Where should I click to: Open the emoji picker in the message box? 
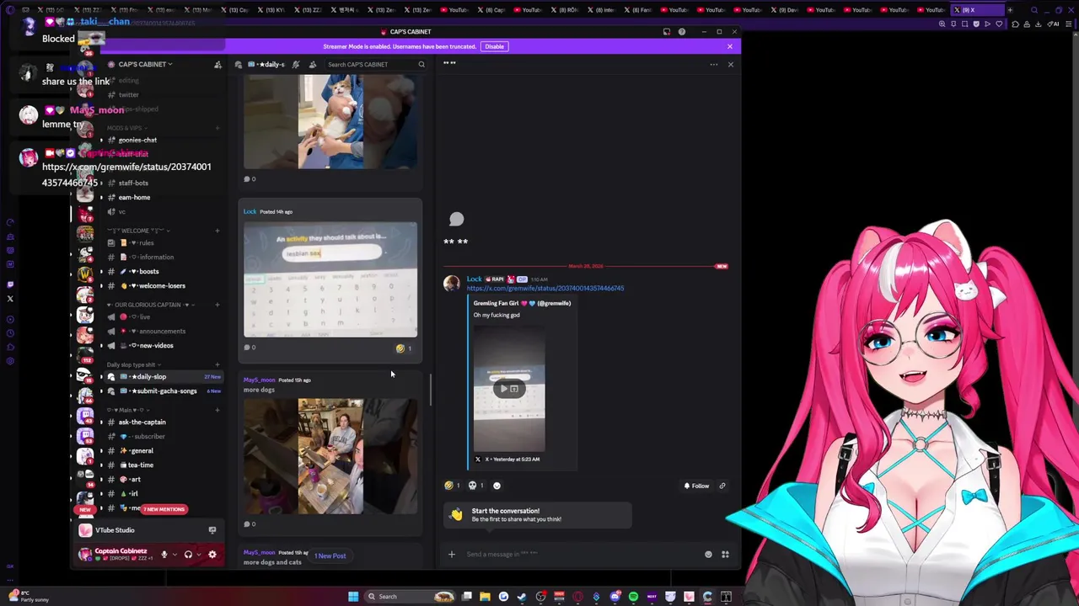[x=708, y=554]
